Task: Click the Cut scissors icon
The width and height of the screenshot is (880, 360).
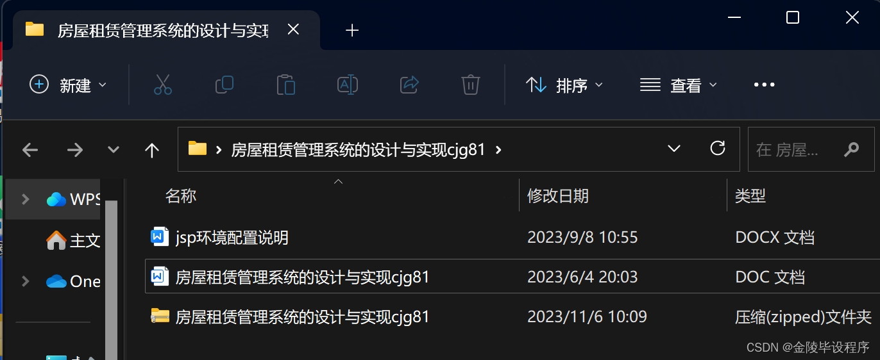Action: point(163,85)
